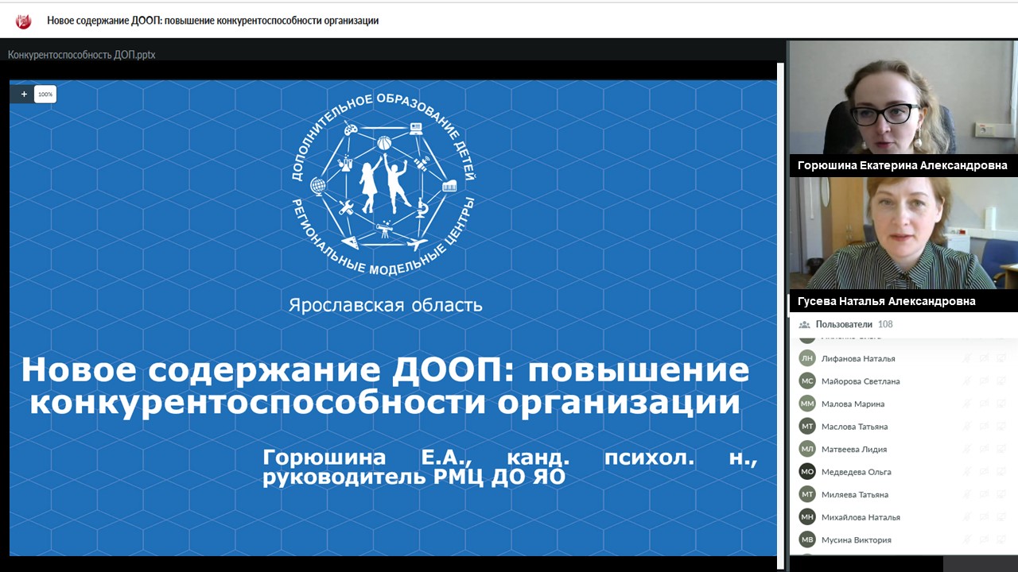Click the red webinar app logo
This screenshot has width=1018, height=572.
click(x=24, y=21)
